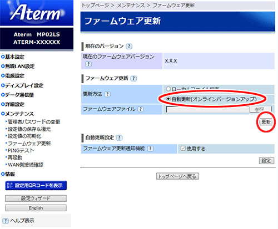Click the firmware file path input field
278x229 pixels.
pyautogui.click(x=207, y=110)
